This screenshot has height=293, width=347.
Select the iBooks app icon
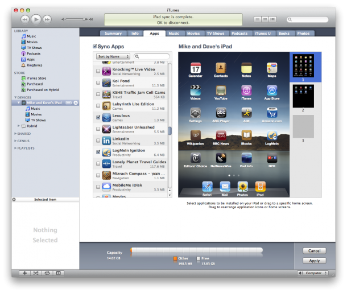point(246,135)
